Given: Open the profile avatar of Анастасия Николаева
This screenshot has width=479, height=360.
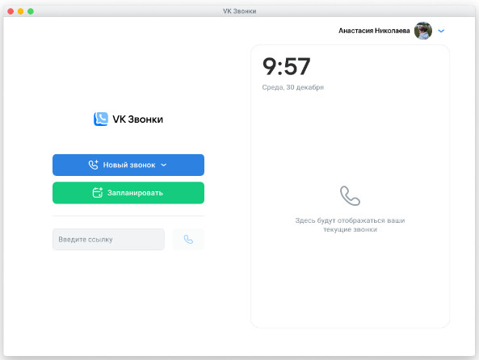Looking at the screenshot, I should coord(423,31).
